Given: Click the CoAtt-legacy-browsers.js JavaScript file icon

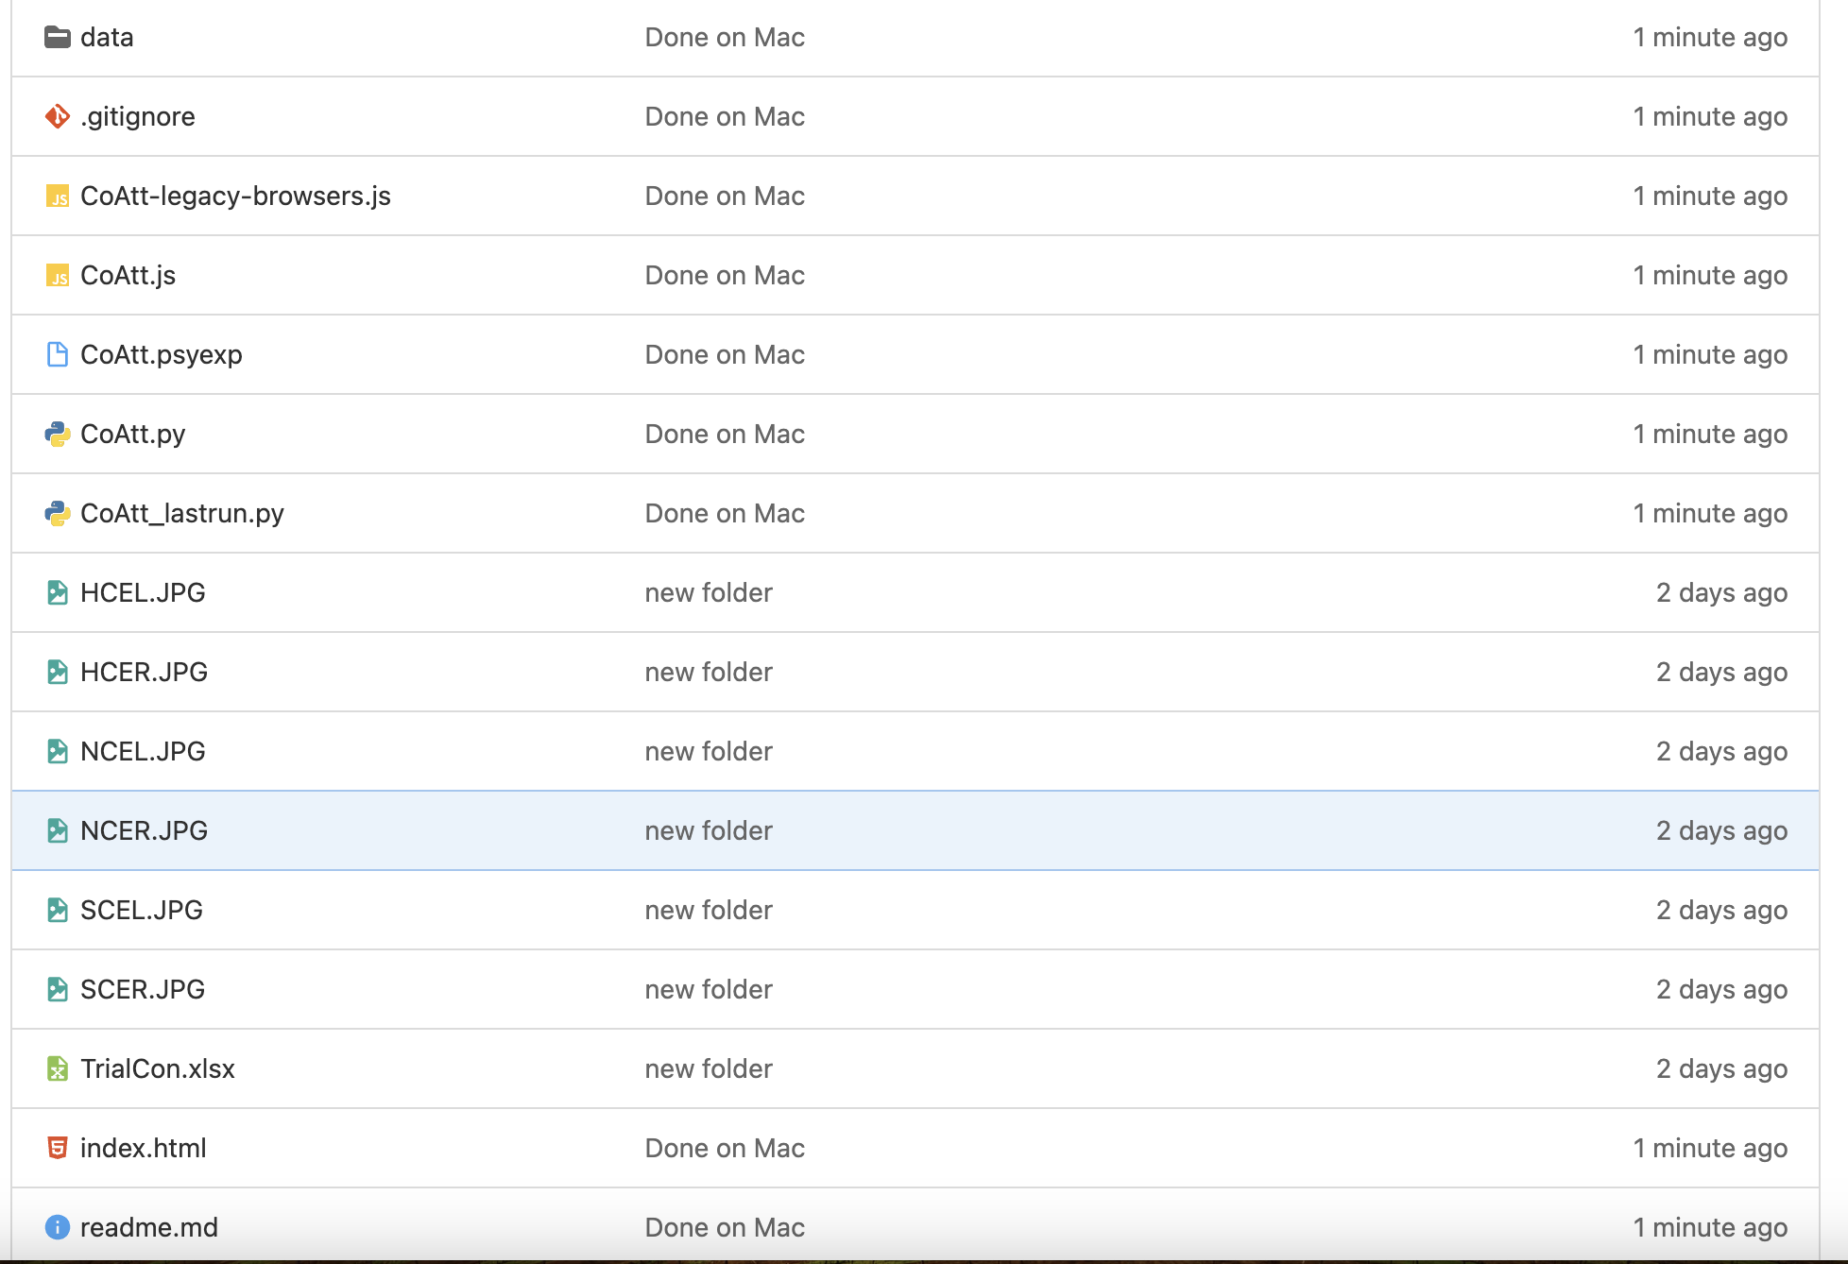Looking at the screenshot, I should [57, 196].
